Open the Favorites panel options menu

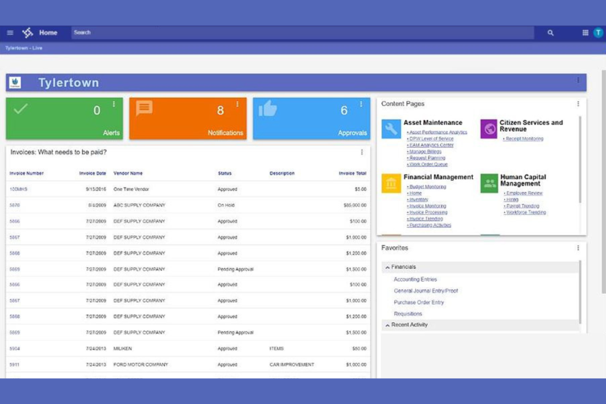[x=578, y=248]
